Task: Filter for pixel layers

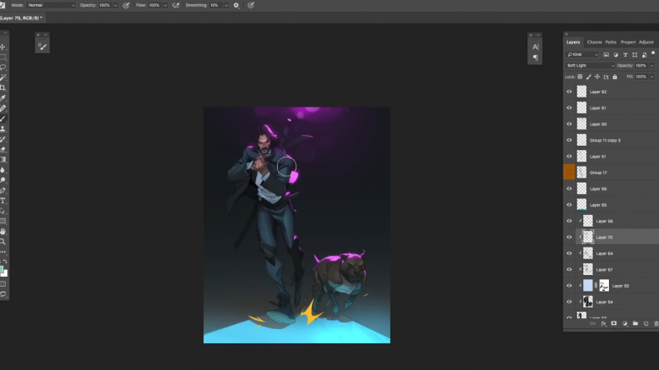Action: (x=606, y=55)
